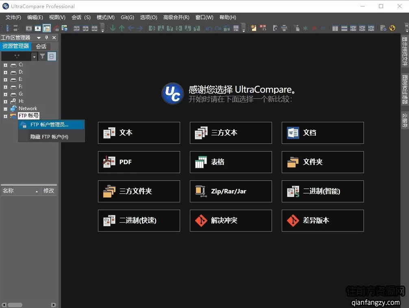This screenshot has width=409, height=308.
Task: Open the 表格 table comparison
Action: point(231,162)
